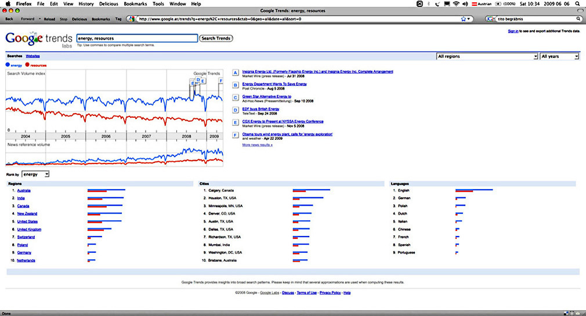Click the phone status menu bar icon

click(437, 3)
